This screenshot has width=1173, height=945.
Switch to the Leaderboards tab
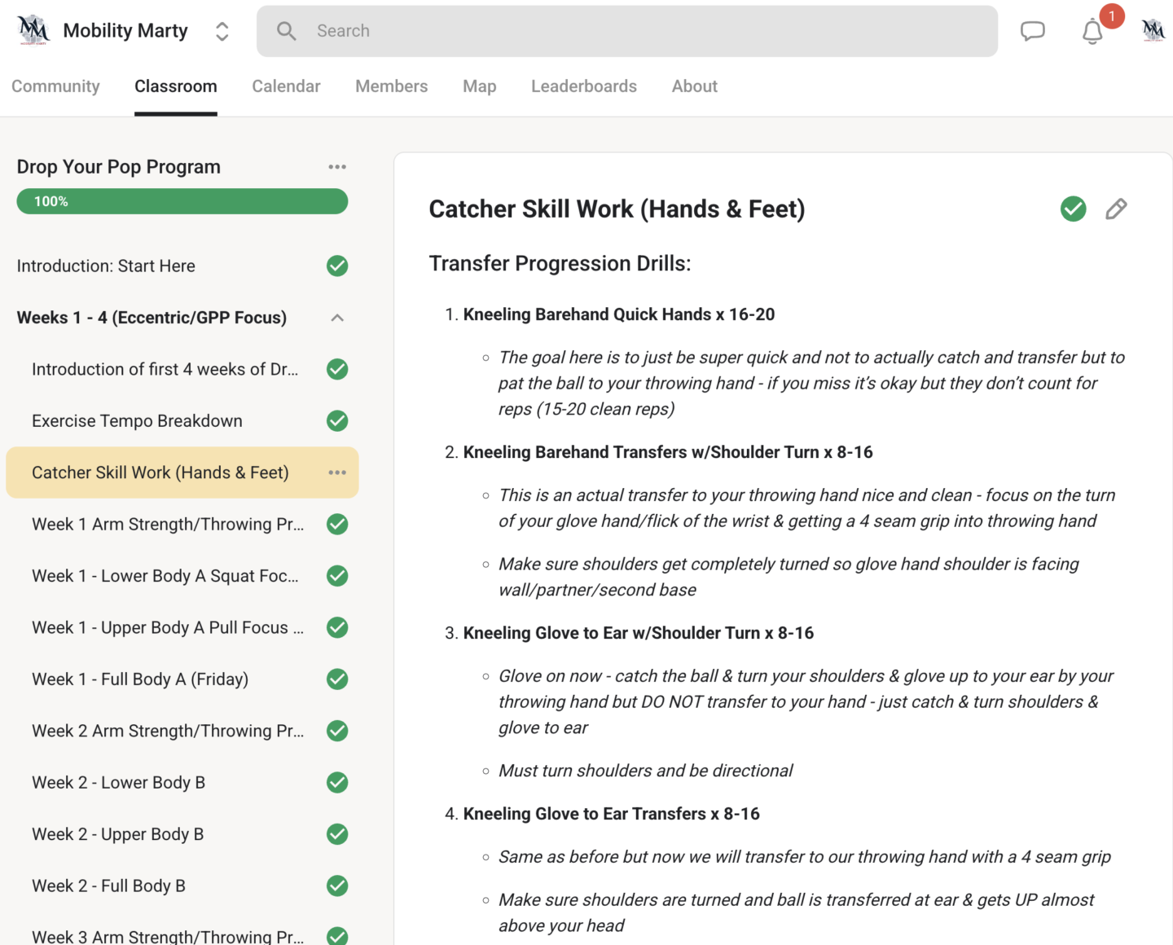pos(583,86)
